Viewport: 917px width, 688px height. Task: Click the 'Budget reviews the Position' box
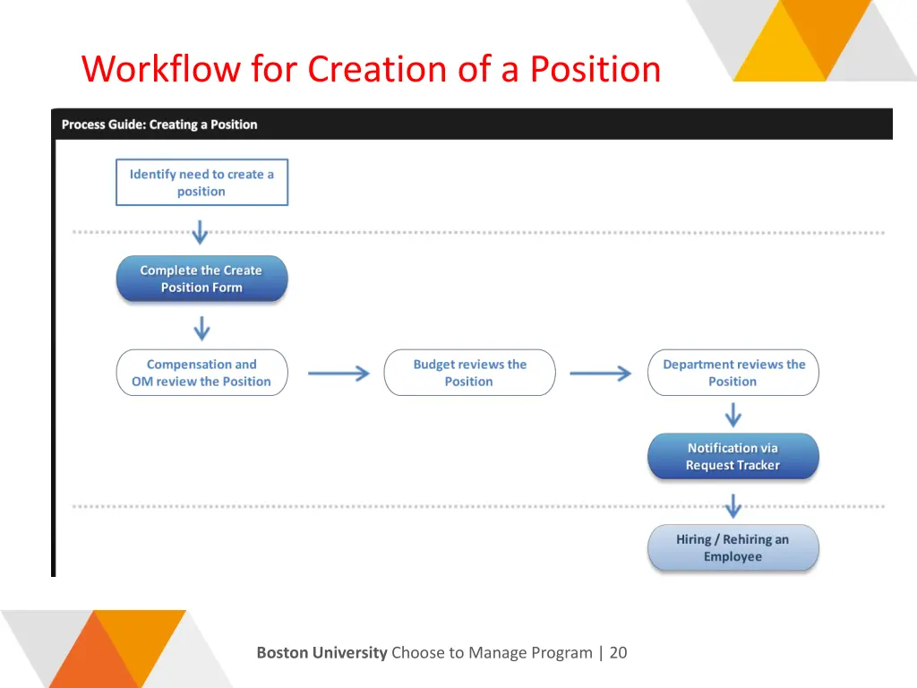(x=469, y=373)
